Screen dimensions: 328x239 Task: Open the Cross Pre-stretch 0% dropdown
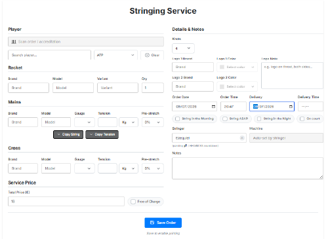click(153, 168)
